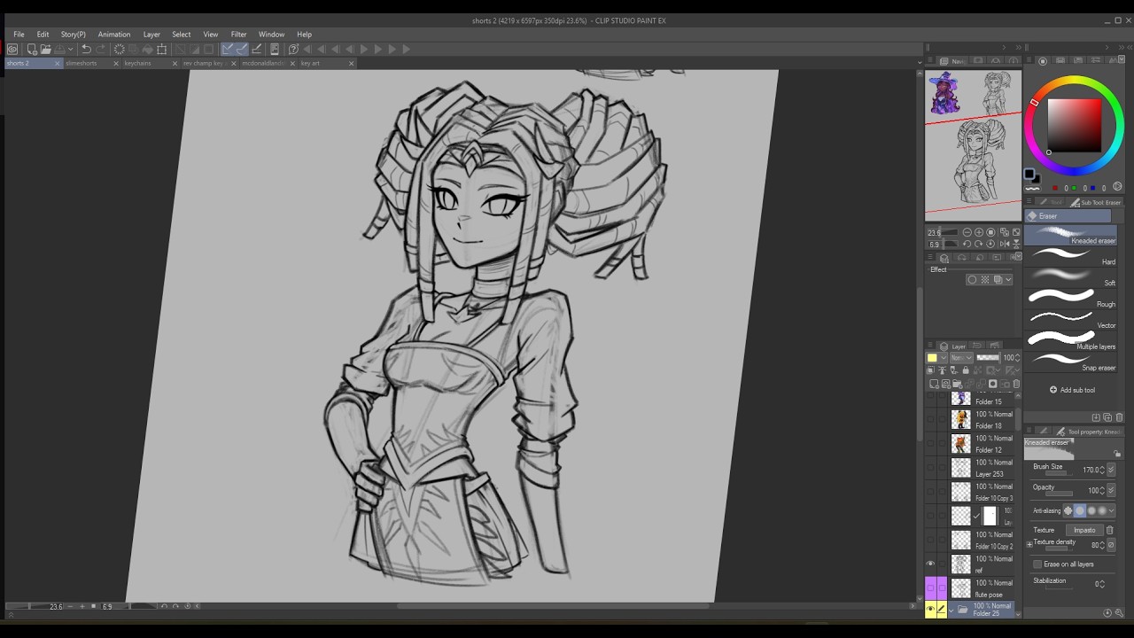Click the Tone effect dotted icon

[985, 280]
